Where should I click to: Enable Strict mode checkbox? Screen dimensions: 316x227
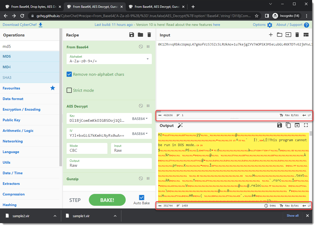click(x=69, y=90)
